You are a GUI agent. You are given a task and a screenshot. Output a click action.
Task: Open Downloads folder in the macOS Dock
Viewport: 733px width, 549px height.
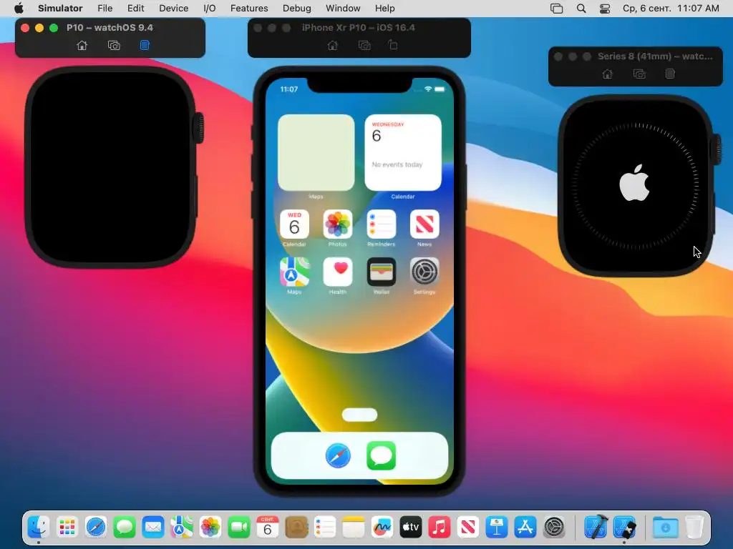point(666,528)
